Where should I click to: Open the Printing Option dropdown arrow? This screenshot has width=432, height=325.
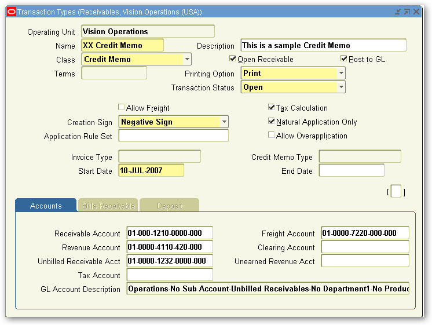(x=341, y=74)
